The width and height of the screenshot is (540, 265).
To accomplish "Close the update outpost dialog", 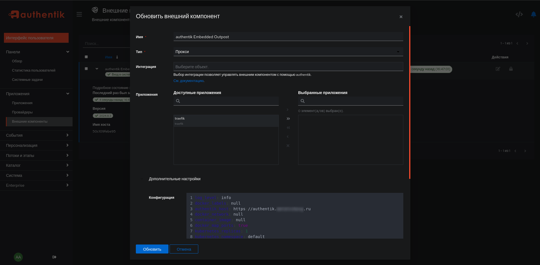I will (401, 17).
